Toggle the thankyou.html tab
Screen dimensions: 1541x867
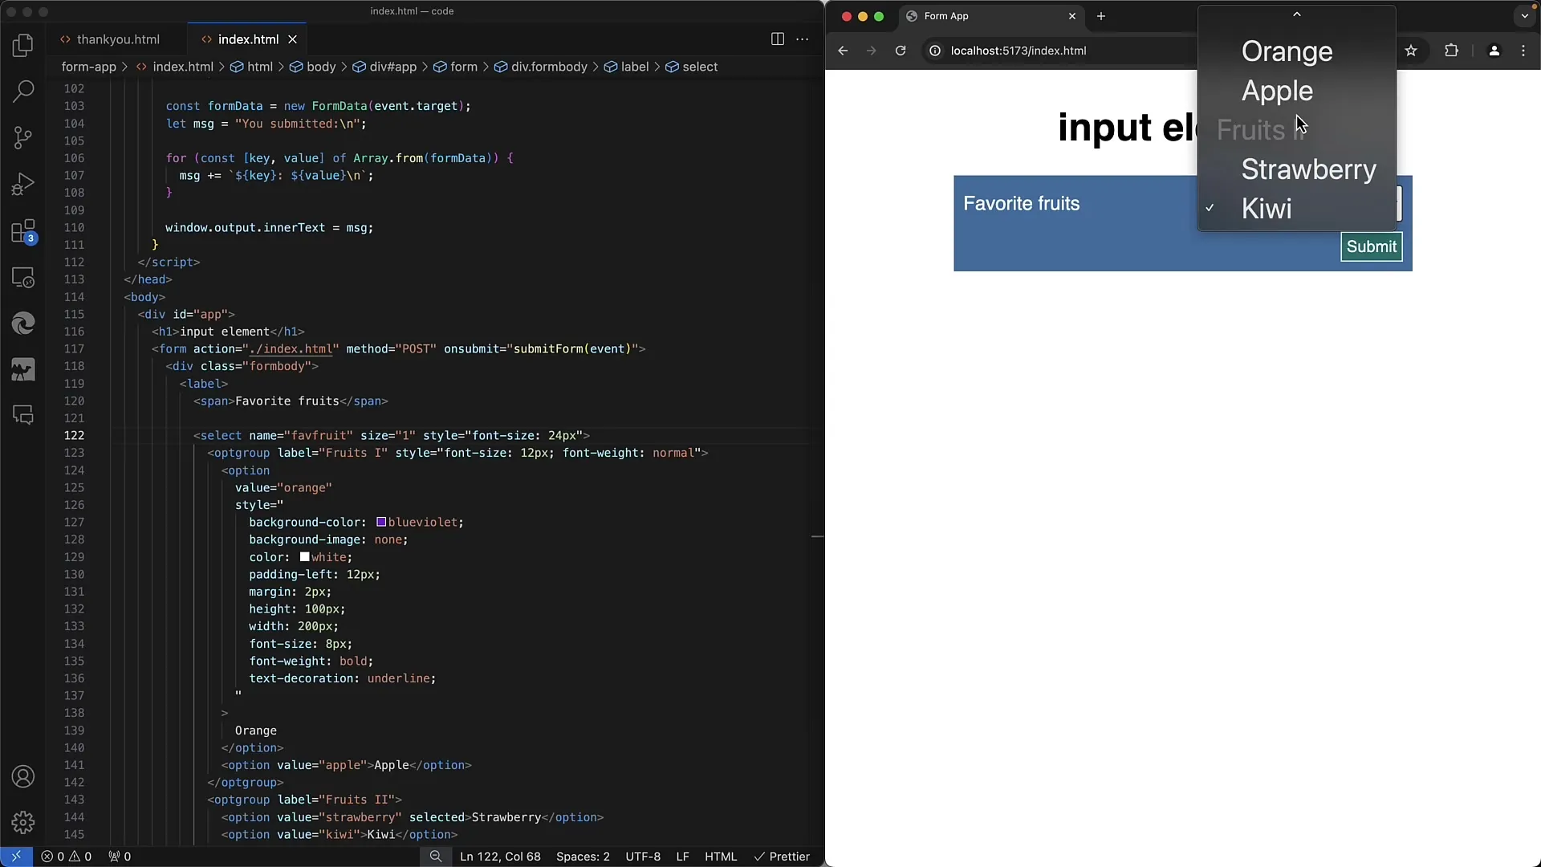pos(117,39)
